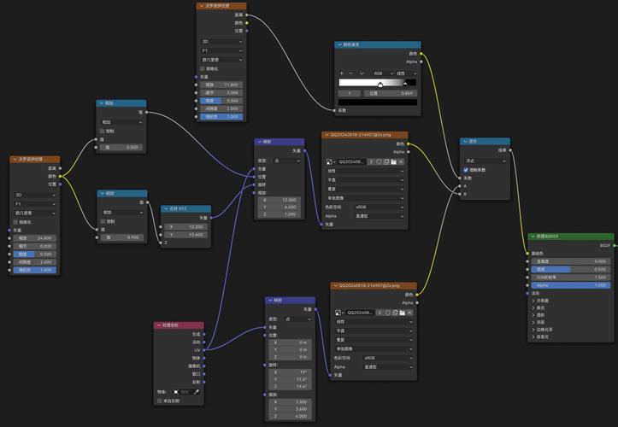Open data type dropdown in the Mix node
Viewport: 618px width, 427px height.
tap(486, 161)
